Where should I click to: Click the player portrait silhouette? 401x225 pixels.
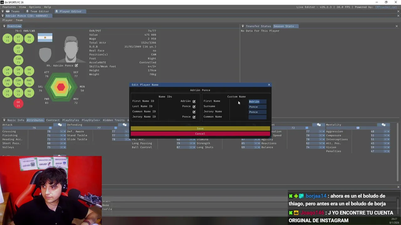point(71,49)
